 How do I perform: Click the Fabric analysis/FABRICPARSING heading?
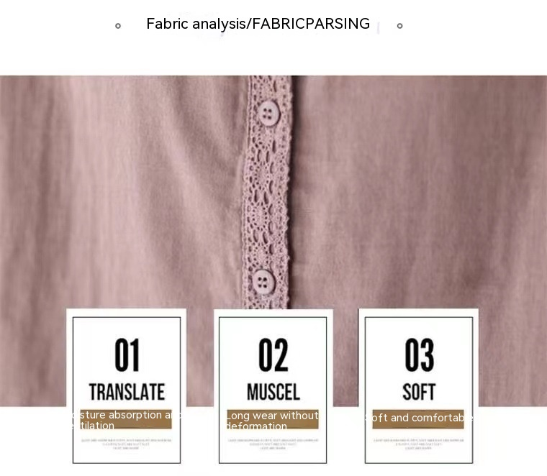[258, 24]
